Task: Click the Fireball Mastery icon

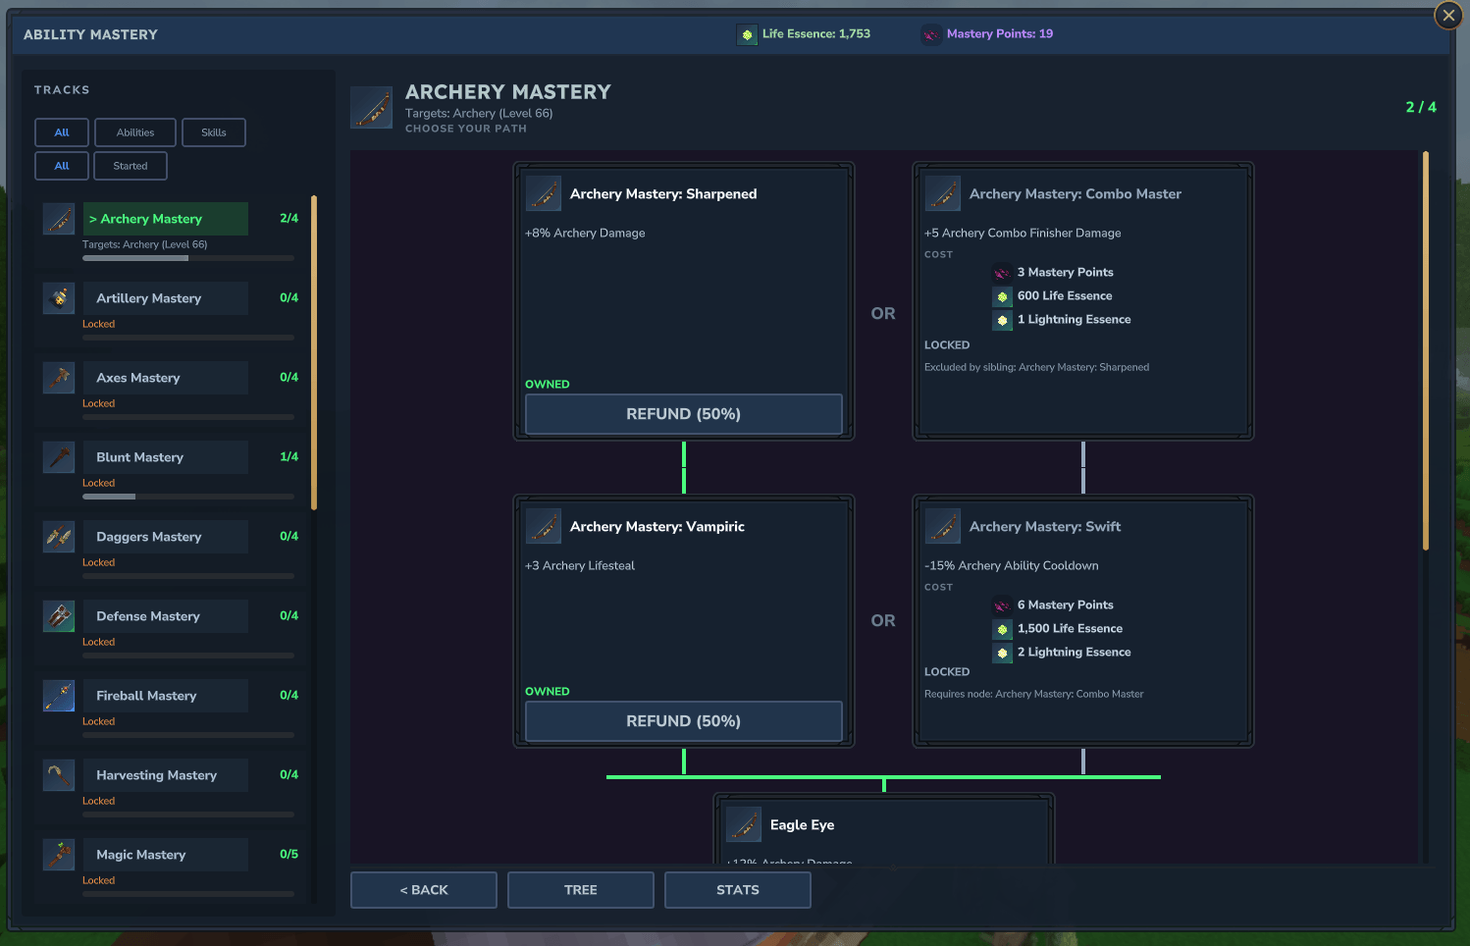Action: pos(59,696)
